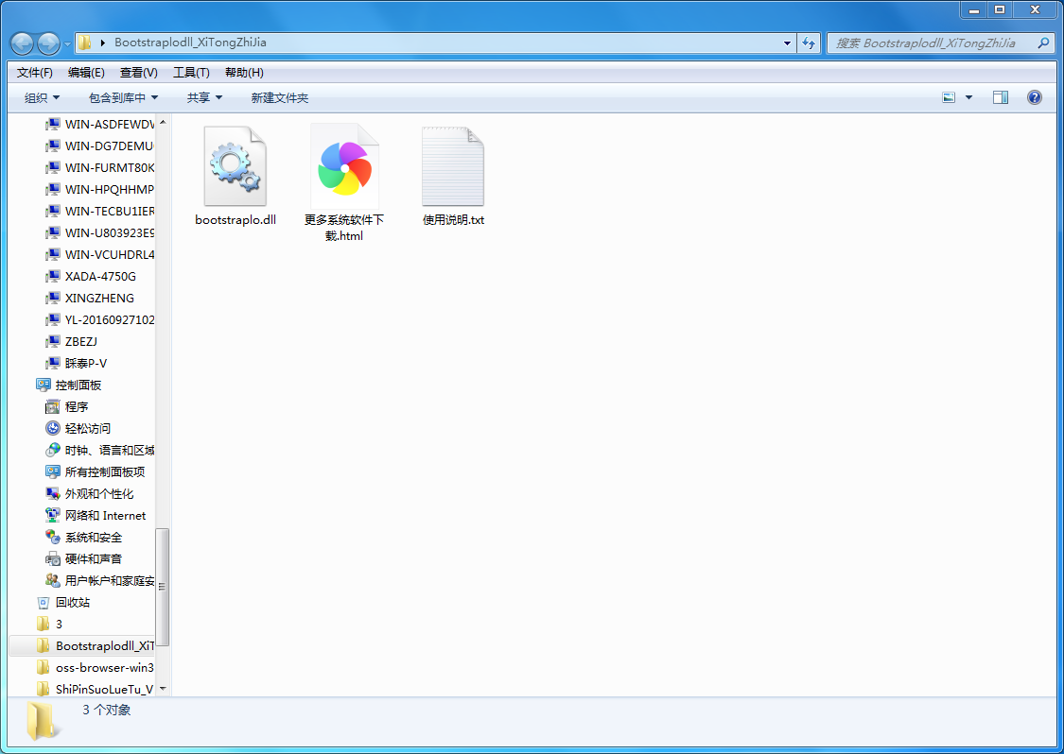The image size is (1064, 754).
Task: Click the address bar path Bootstraplodll_XiTongZhiJia
Action: pyautogui.click(x=190, y=42)
